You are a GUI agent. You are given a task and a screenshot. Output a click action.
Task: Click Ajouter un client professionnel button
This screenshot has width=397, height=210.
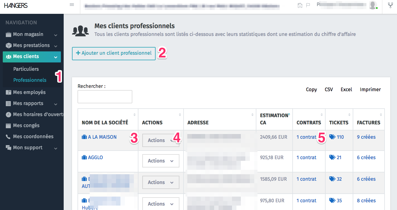pyautogui.click(x=114, y=53)
